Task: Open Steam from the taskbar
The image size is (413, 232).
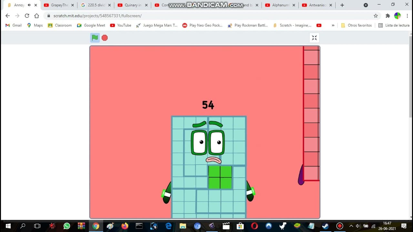Action: tap(325, 226)
